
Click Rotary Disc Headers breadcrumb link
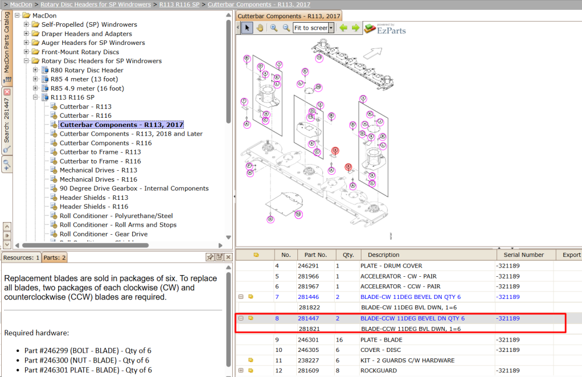[x=96, y=5]
